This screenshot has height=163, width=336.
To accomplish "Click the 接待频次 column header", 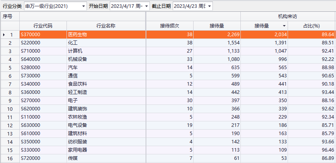I will 170,26.
